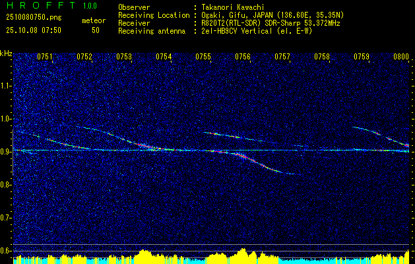
Task: Click time marker 0753
Action: [124, 57]
